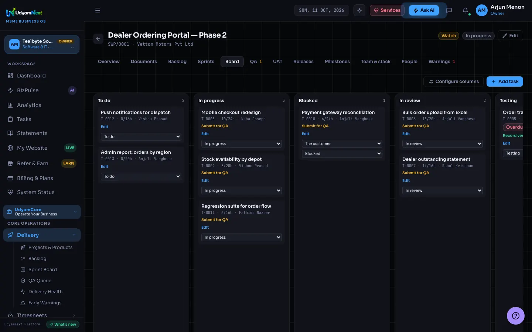Open the Milestones tab

coord(337,62)
